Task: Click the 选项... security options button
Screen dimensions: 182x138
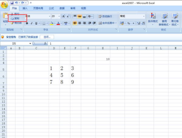Action: click(x=47, y=37)
